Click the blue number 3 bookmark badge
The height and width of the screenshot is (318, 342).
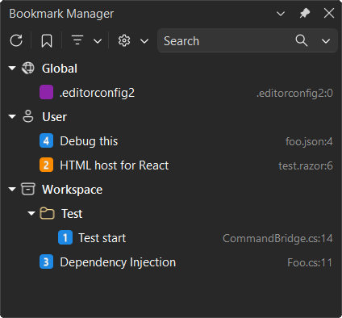point(46,262)
